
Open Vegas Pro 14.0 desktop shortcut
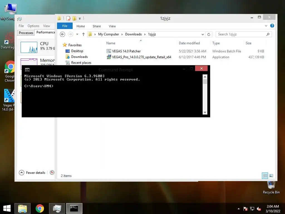click(x=8, y=100)
